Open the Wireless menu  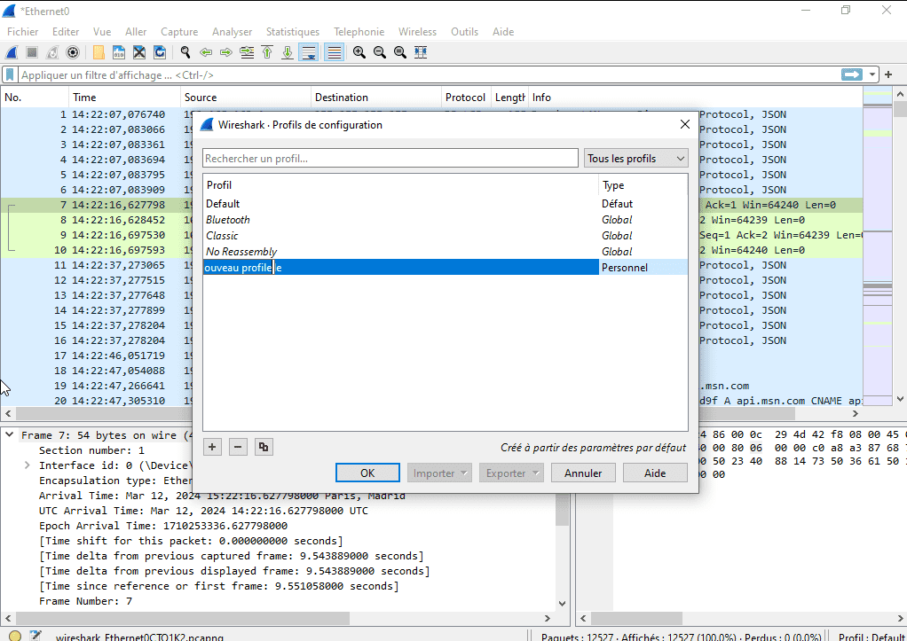417,32
